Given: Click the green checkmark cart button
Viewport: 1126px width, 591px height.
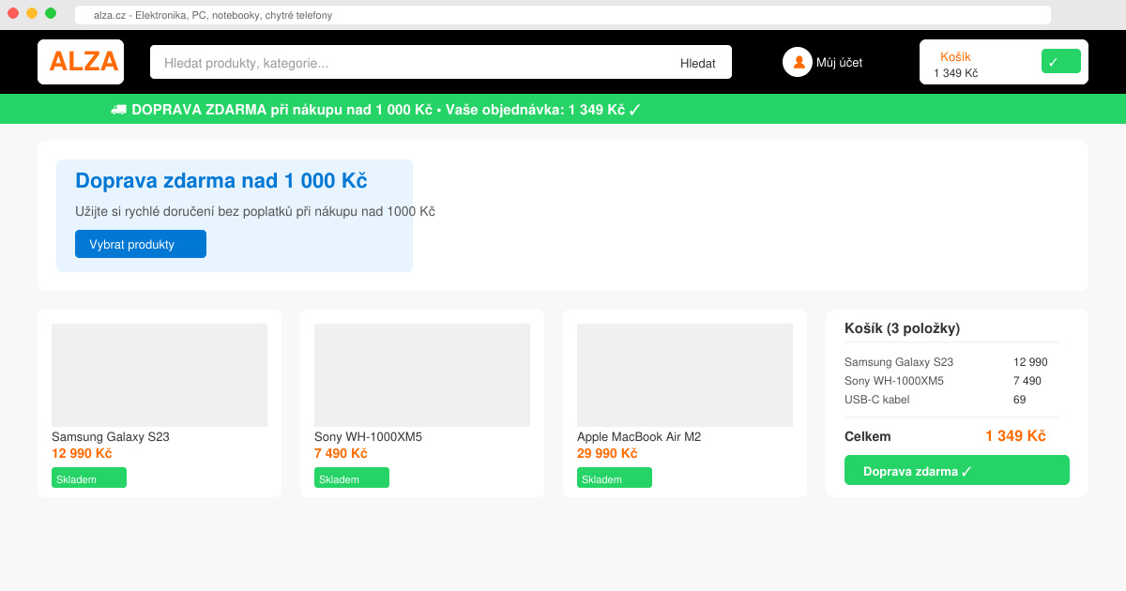Looking at the screenshot, I should [1061, 61].
